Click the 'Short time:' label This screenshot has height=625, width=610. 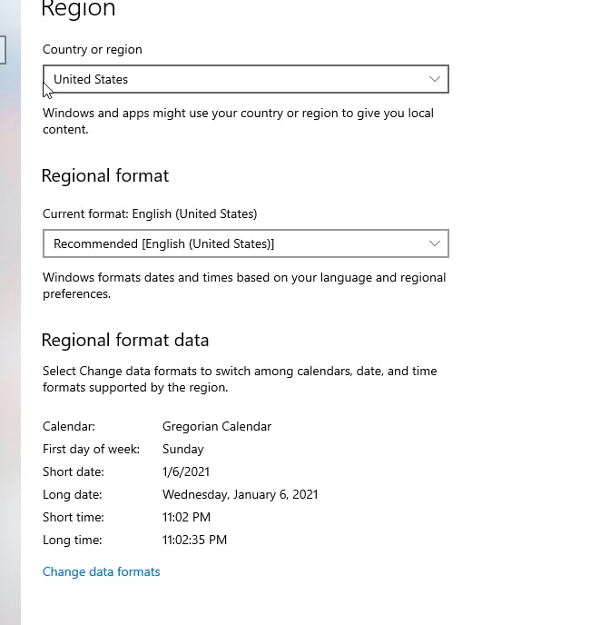pyautogui.click(x=74, y=517)
